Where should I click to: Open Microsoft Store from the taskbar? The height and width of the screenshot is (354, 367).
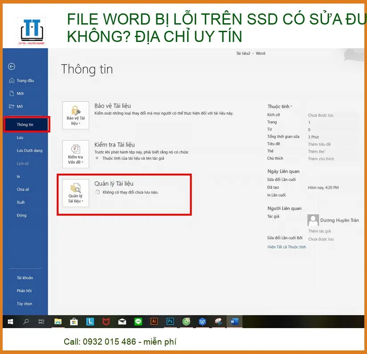pyautogui.click(x=74, y=321)
